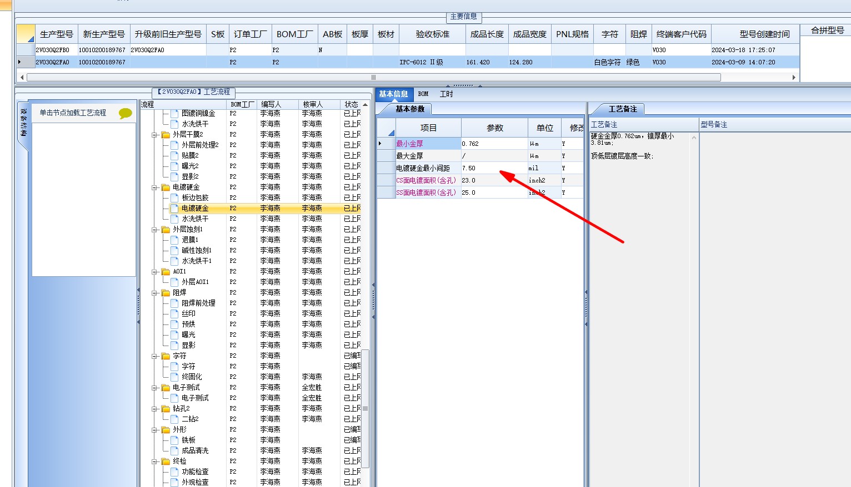Select the 水洗烘干1 process step
Viewport: 851px width, 487px height.
pyautogui.click(x=197, y=261)
